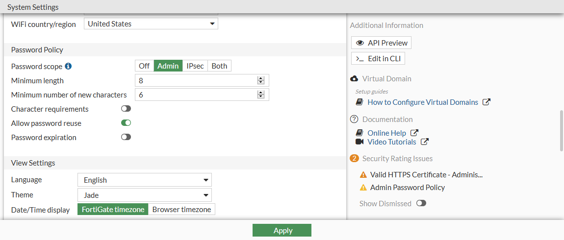The image size is (564, 240).
Task: Click the eye icon on API Preview
Action: click(x=359, y=43)
